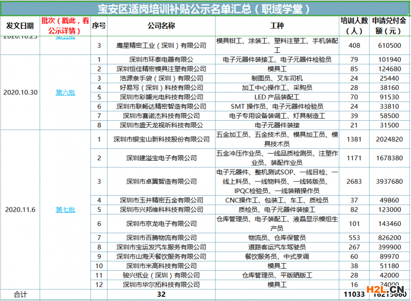Click job cell 加工中心操作工、采购员

(x=277, y=88)
